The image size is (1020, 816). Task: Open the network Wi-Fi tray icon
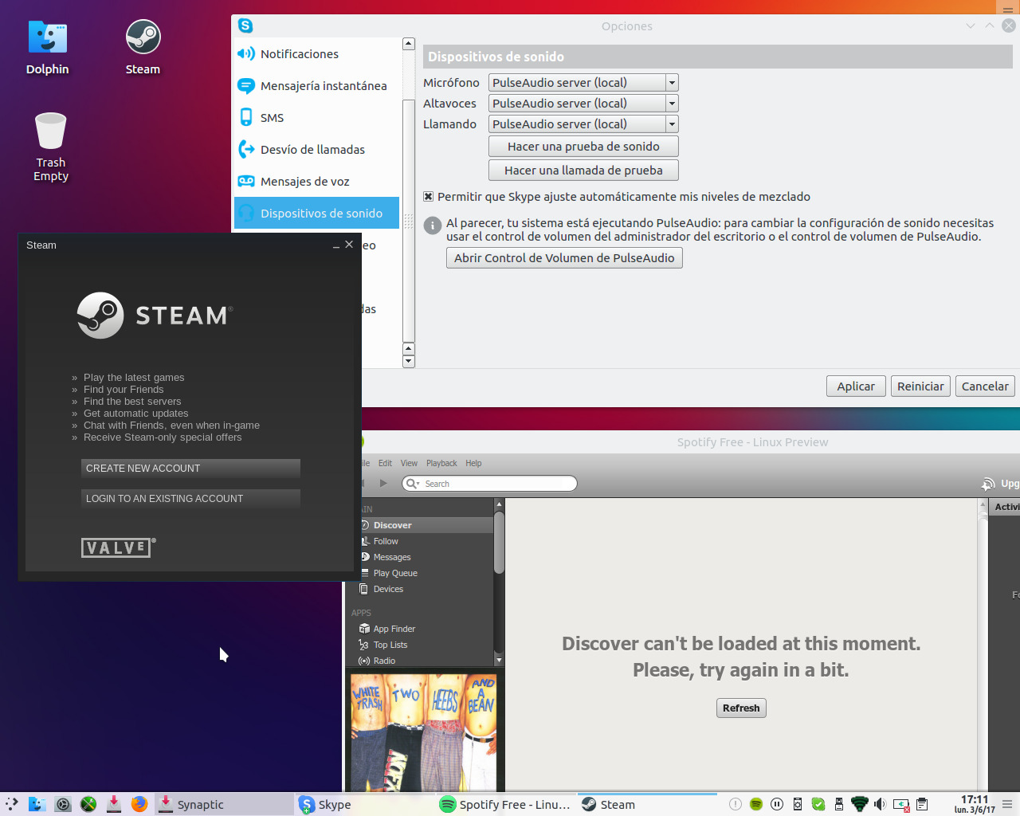click(x=860, y=804)
